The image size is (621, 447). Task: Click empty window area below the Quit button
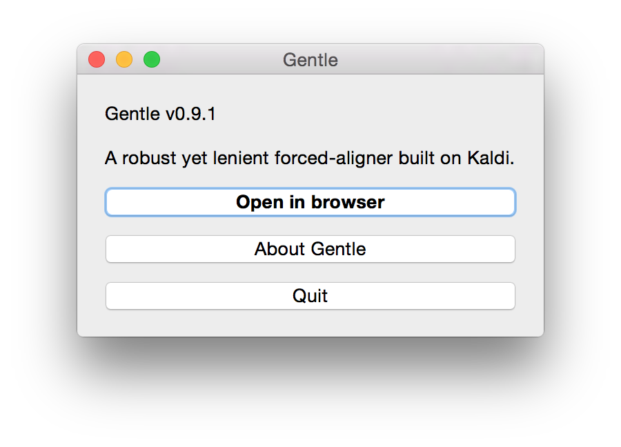coord(310,323)
